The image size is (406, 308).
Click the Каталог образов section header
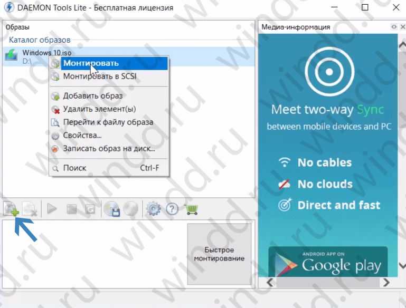(40, 40)
